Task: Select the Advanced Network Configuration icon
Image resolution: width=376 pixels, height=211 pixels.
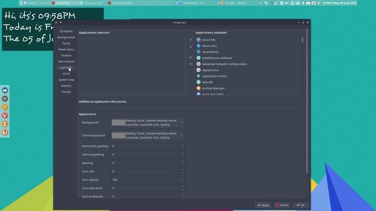Action: point(199,64)
